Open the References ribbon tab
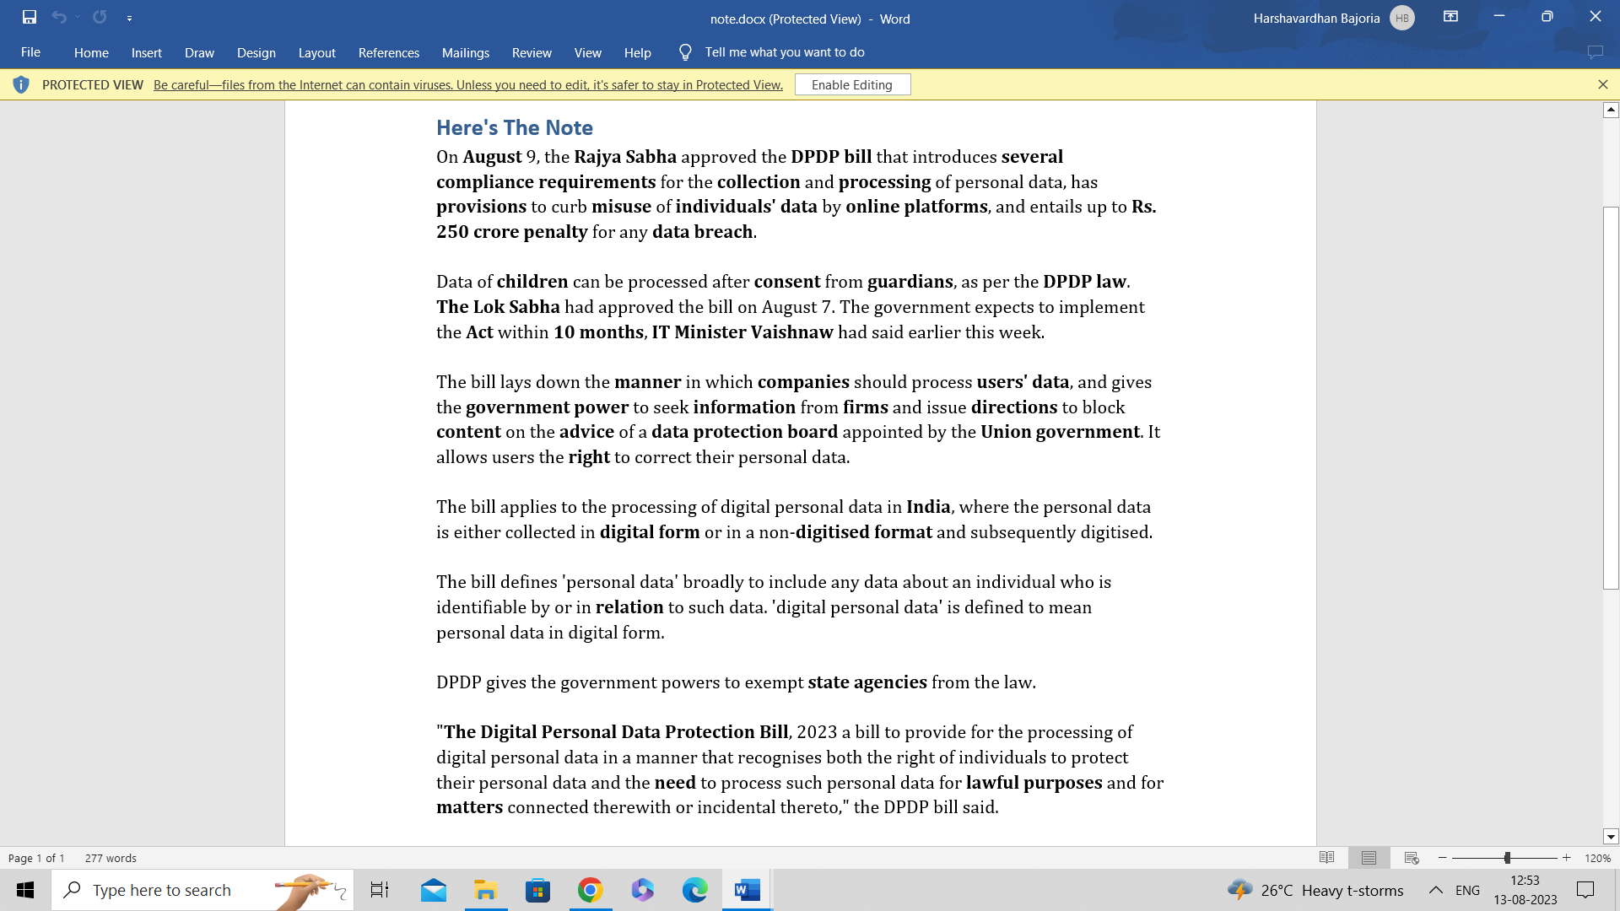This screenshot has height=911, width=1620. [x=388, y=52]
